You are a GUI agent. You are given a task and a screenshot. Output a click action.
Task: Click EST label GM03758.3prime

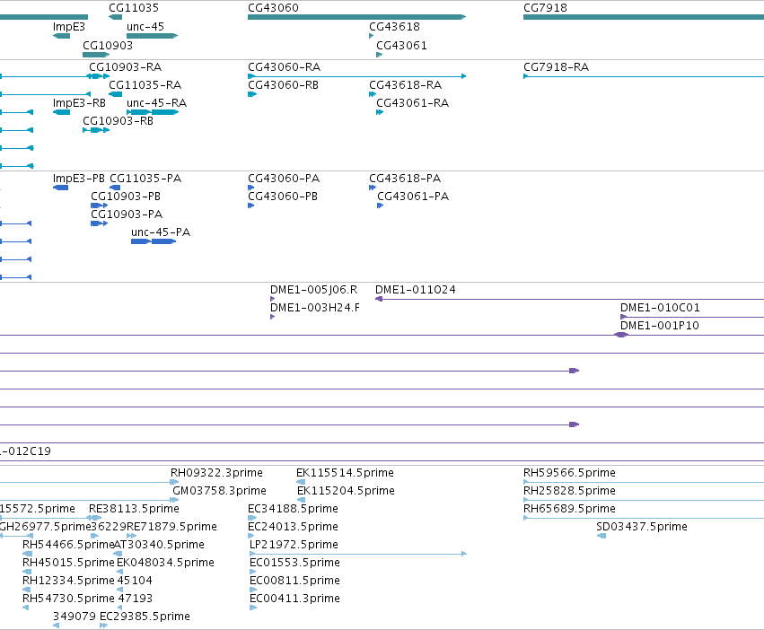pyautogui.click(x=220, y=491)
